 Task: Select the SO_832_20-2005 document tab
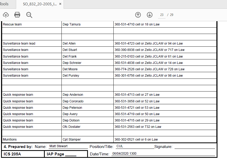[x=40, y=4]
